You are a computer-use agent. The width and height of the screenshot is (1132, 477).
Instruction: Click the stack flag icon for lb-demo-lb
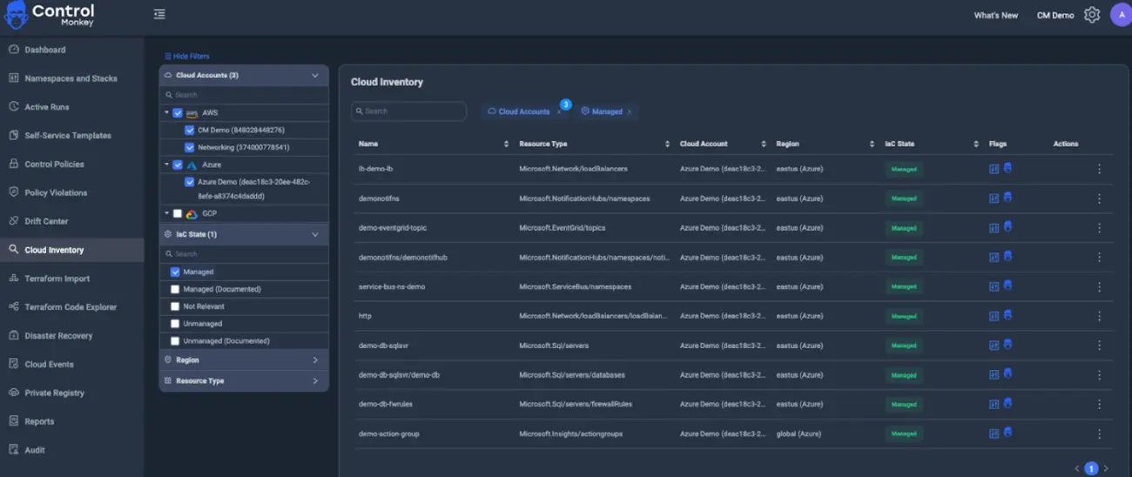[x=994, y=169]
